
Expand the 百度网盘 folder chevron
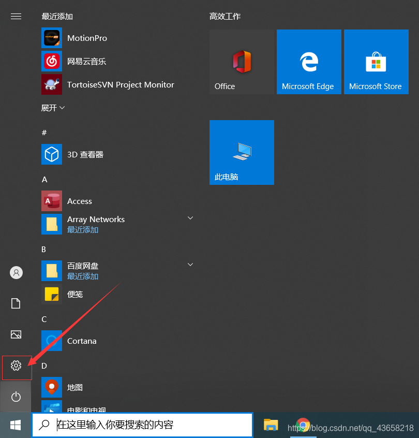pos(190,265)
